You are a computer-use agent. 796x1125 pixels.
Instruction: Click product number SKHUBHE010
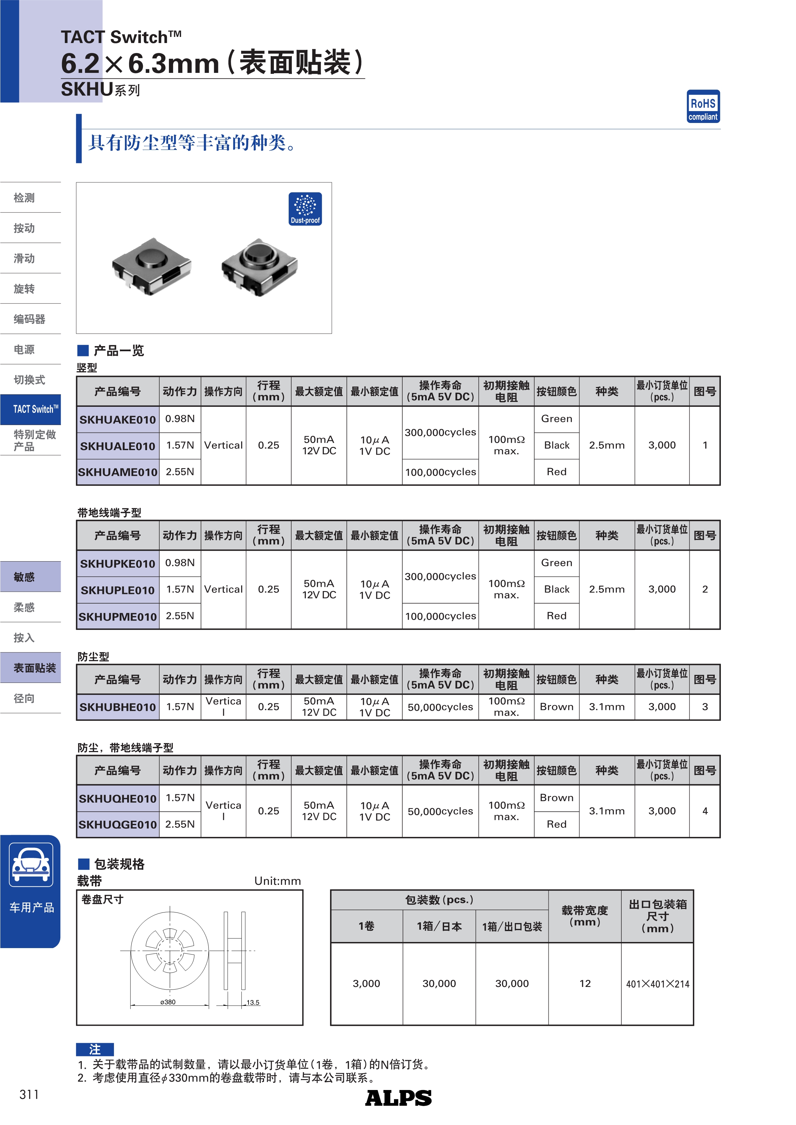click(118, 707)
